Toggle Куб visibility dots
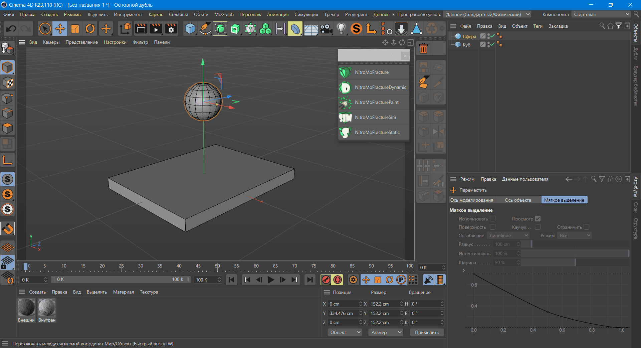 [488, 44]
